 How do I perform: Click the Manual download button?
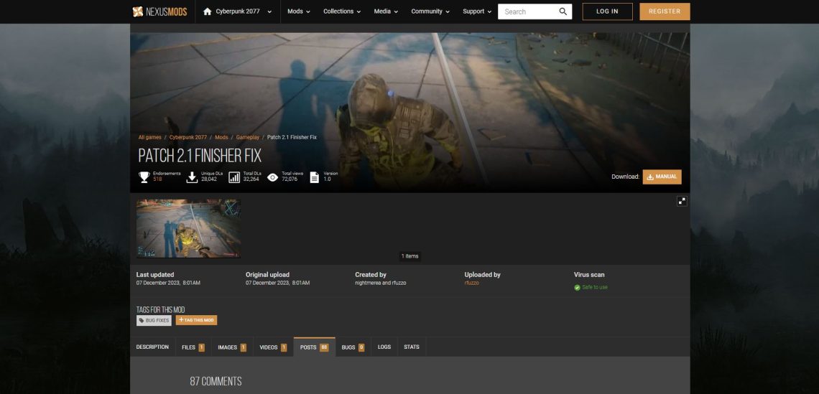pyautogui.click(x=662, y=177)
